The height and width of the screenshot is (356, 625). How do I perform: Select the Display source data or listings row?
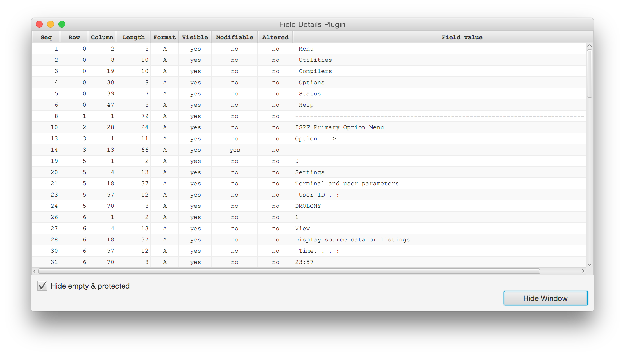click(x=352, y=239)
